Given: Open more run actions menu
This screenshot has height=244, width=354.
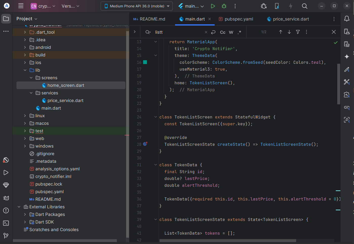Looking at the screenshot, I should tap(235, 6).
